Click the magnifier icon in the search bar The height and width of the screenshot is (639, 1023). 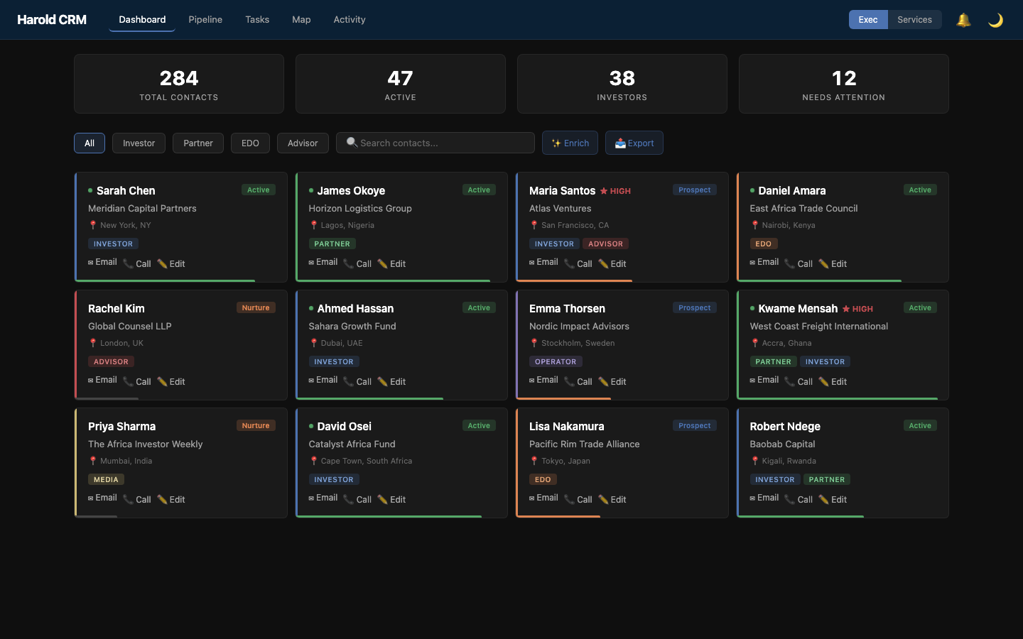(352, 143)
